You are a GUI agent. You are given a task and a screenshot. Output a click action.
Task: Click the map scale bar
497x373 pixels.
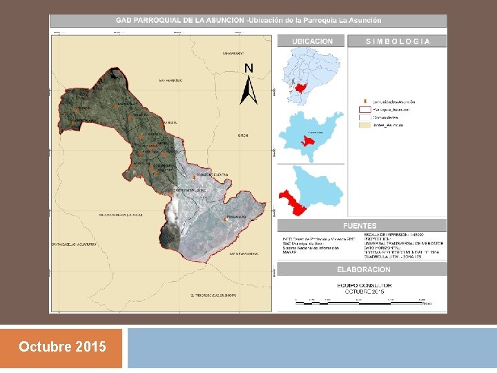pyautogui.click(x=359, y=303)
